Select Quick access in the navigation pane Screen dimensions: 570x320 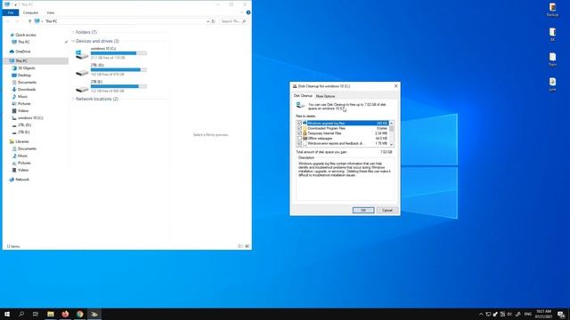pos(26,35)
